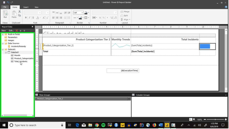
Task: Open the fill color bucket tool
Action: [x=86, y=13]
